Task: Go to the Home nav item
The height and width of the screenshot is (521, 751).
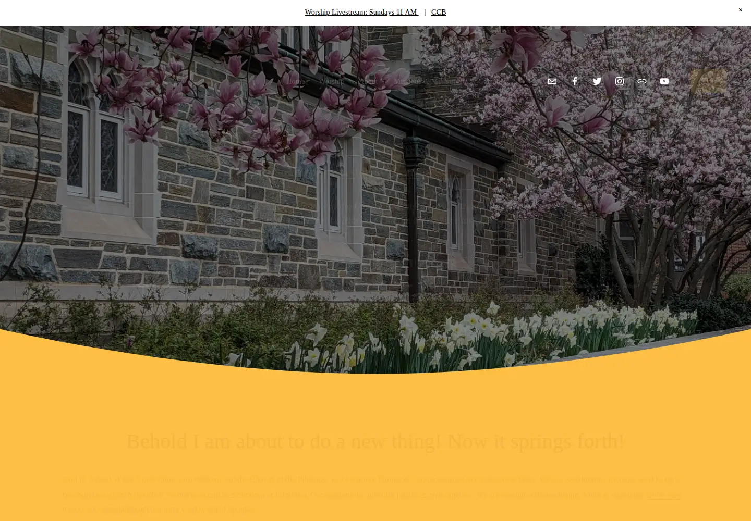Action: pos(295,81)
